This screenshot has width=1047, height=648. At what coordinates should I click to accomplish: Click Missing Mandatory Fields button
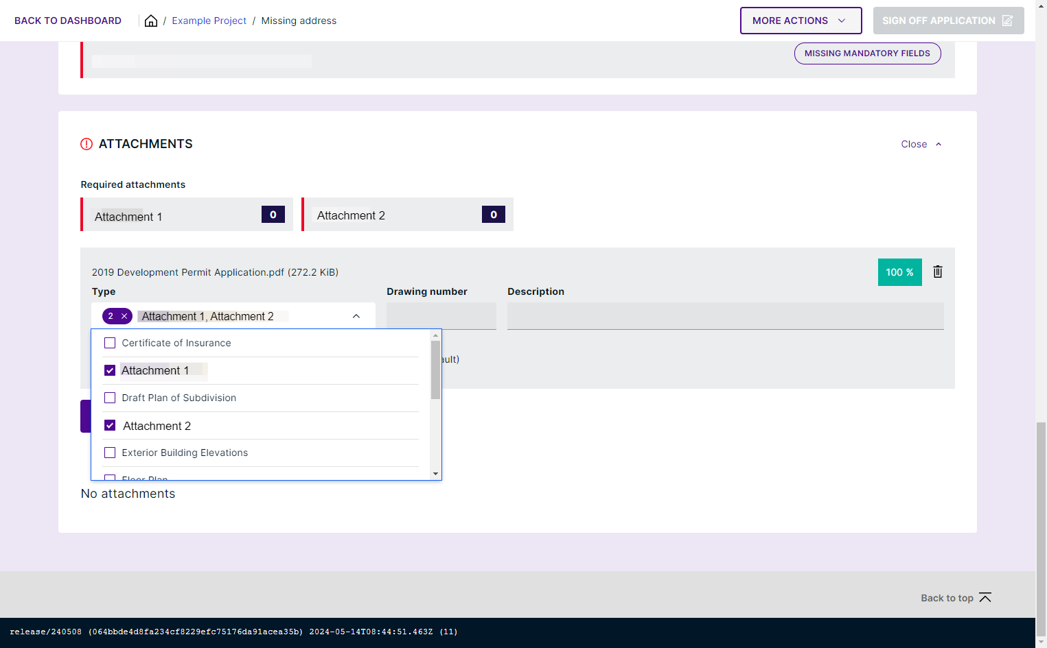coord(867,53)
